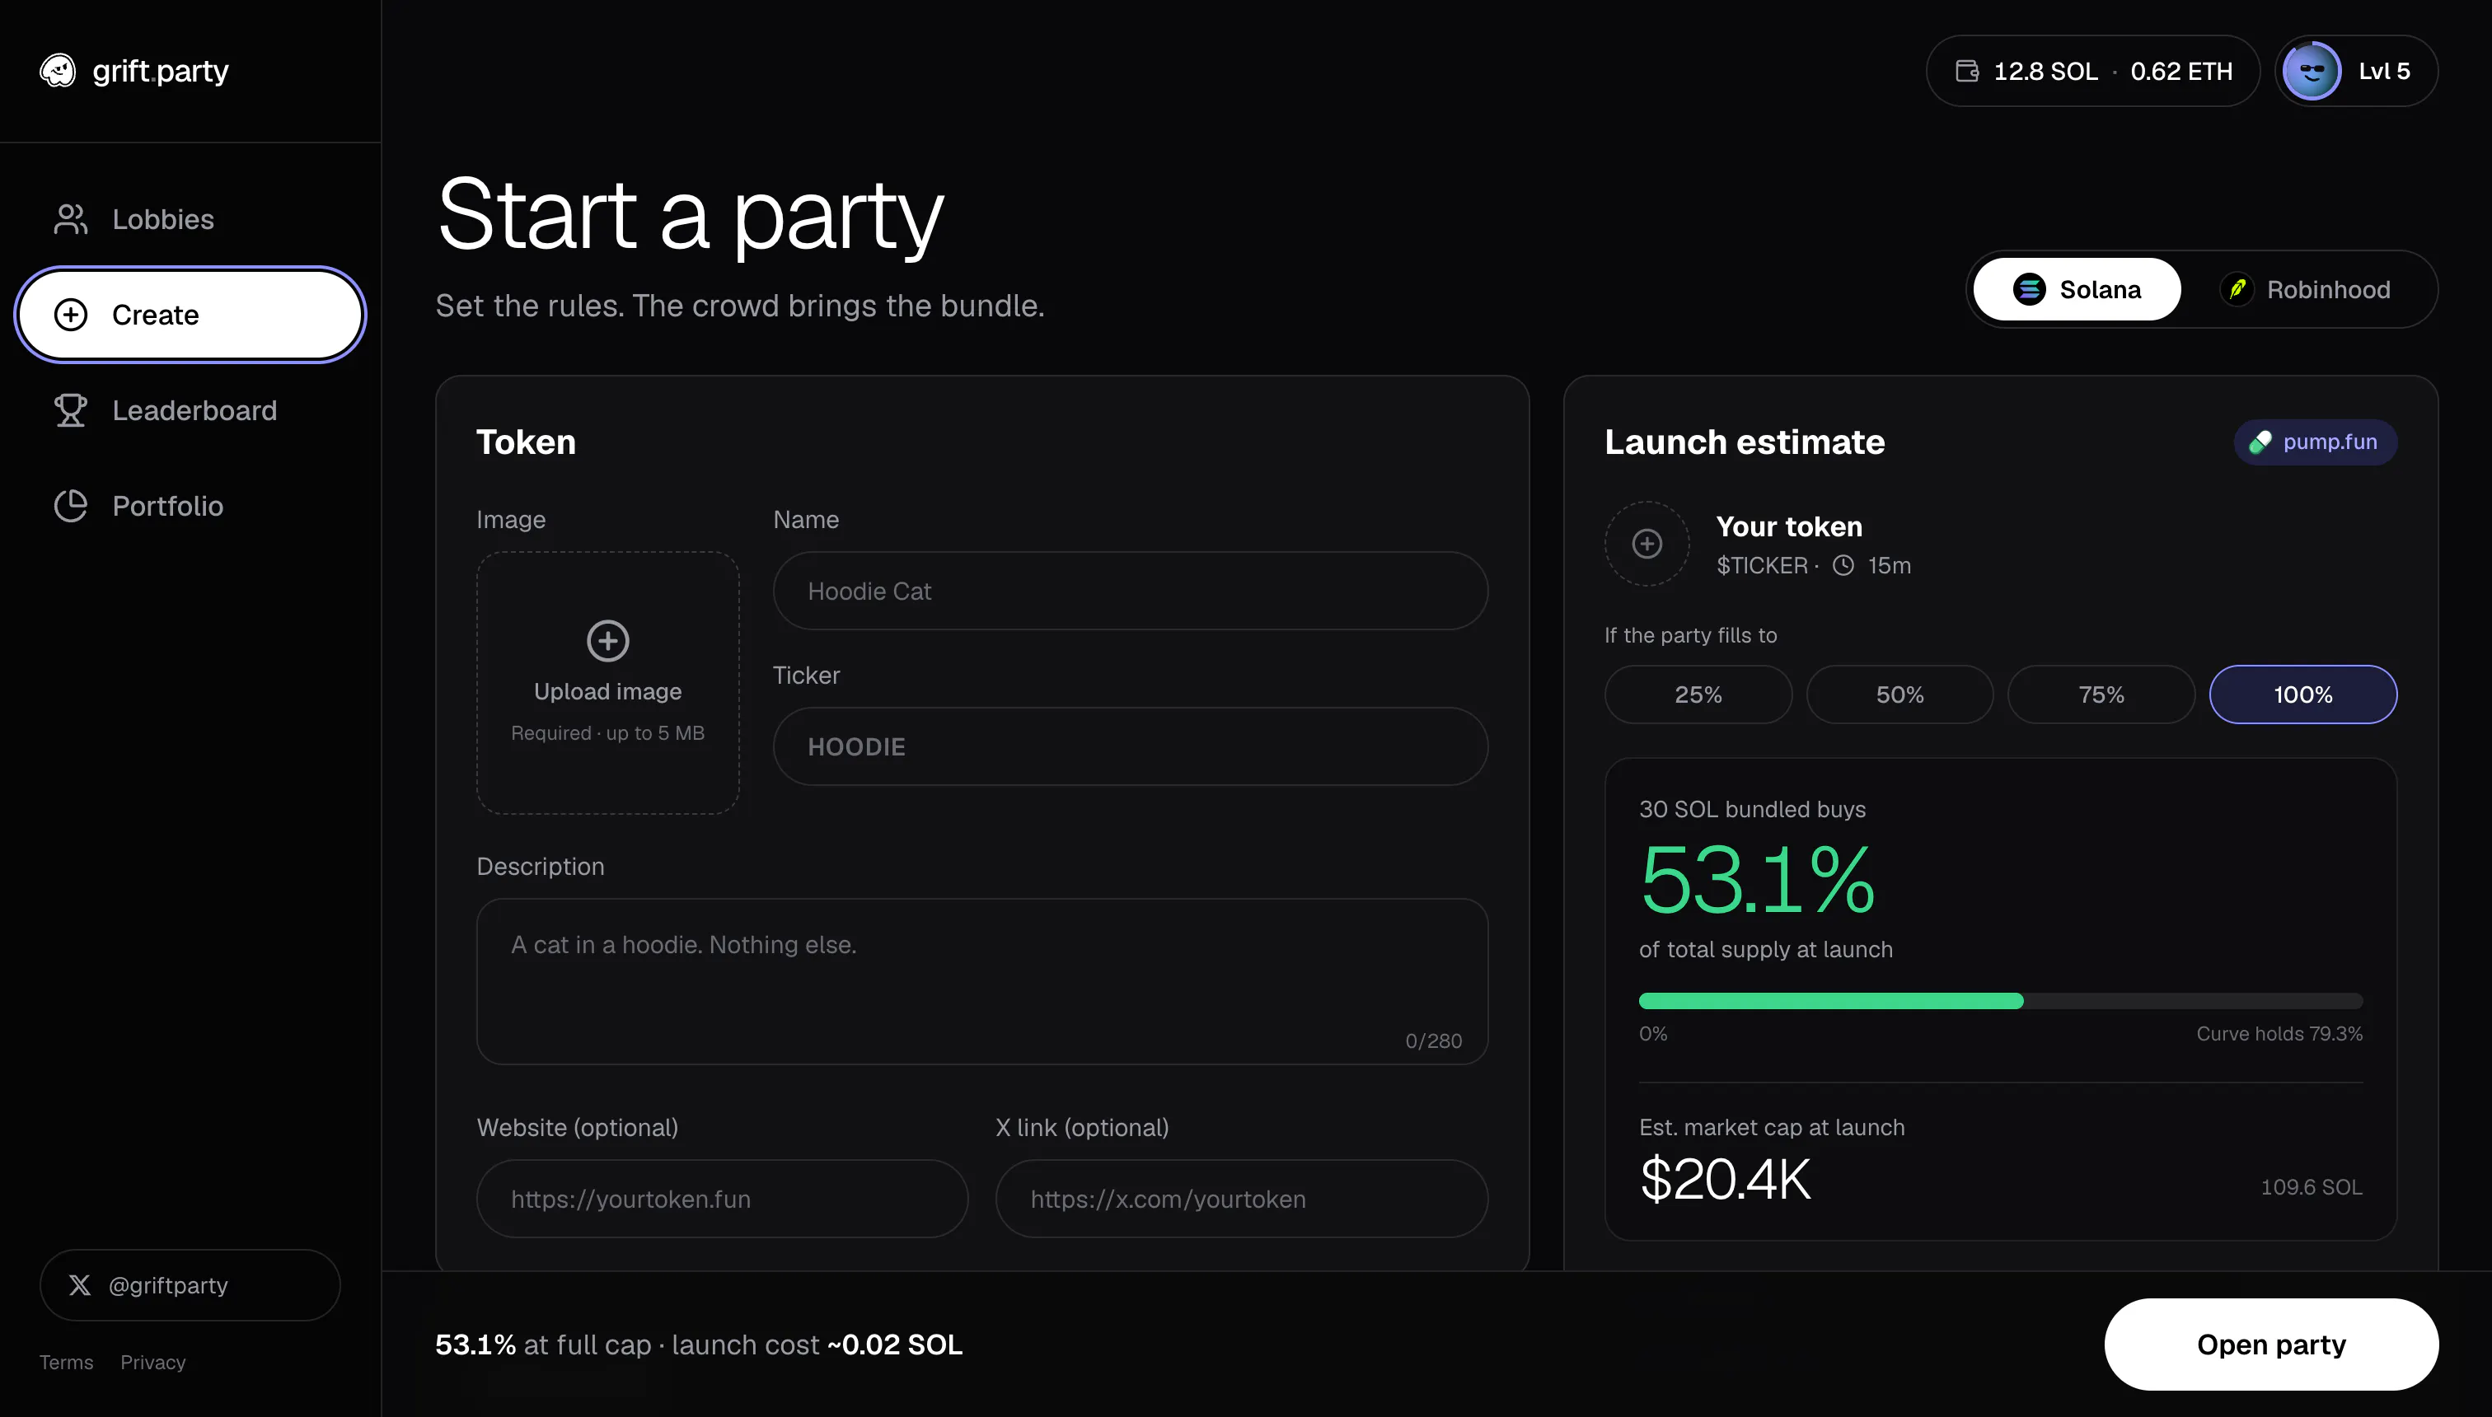Click the Upload image plus icon
Screen dimensions: 2492x1417
(607, 640)
